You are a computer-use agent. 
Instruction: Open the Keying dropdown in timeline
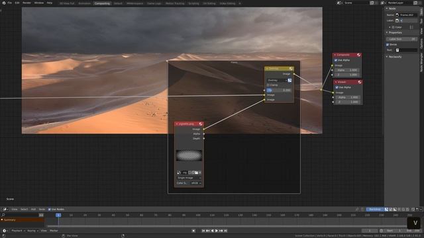click(x=32, y=231)
